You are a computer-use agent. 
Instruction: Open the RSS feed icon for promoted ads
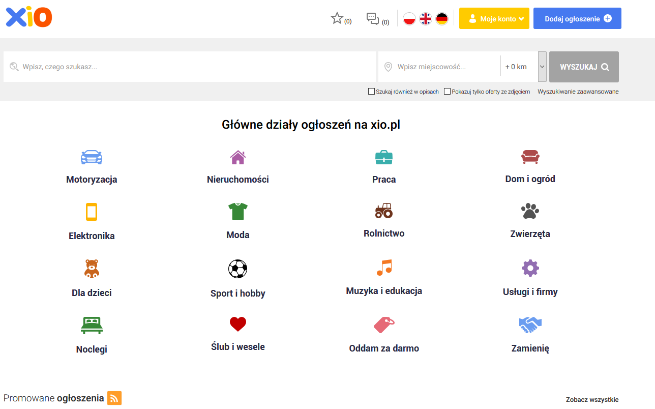point(114,398)
